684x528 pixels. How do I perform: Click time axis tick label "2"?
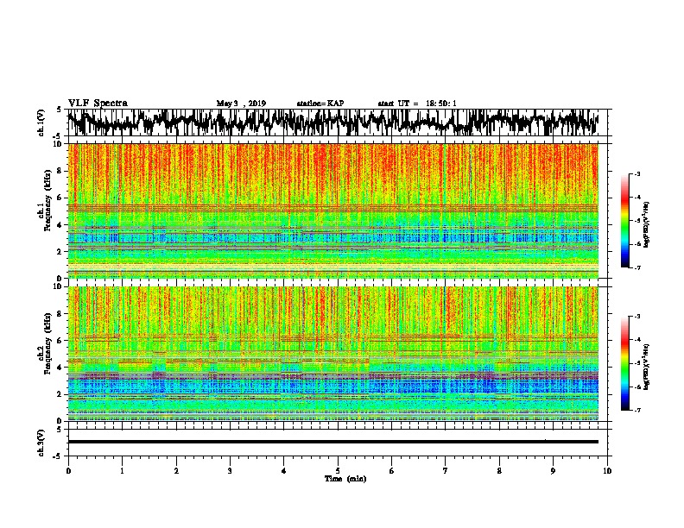click(176, 471)
